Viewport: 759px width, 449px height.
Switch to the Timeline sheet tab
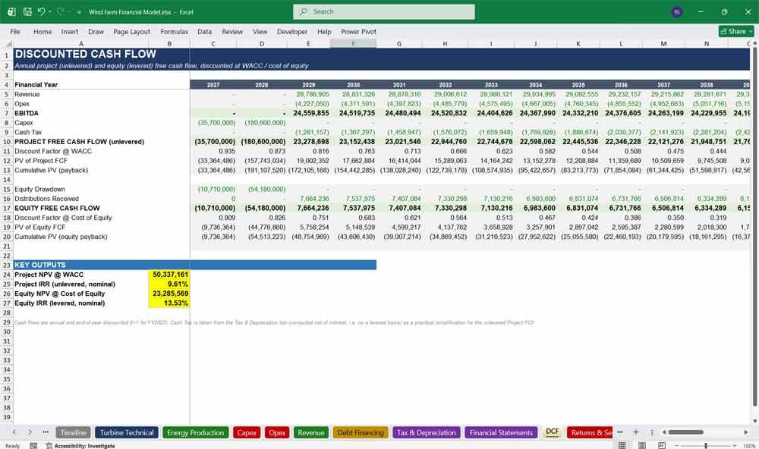point(73,432)
